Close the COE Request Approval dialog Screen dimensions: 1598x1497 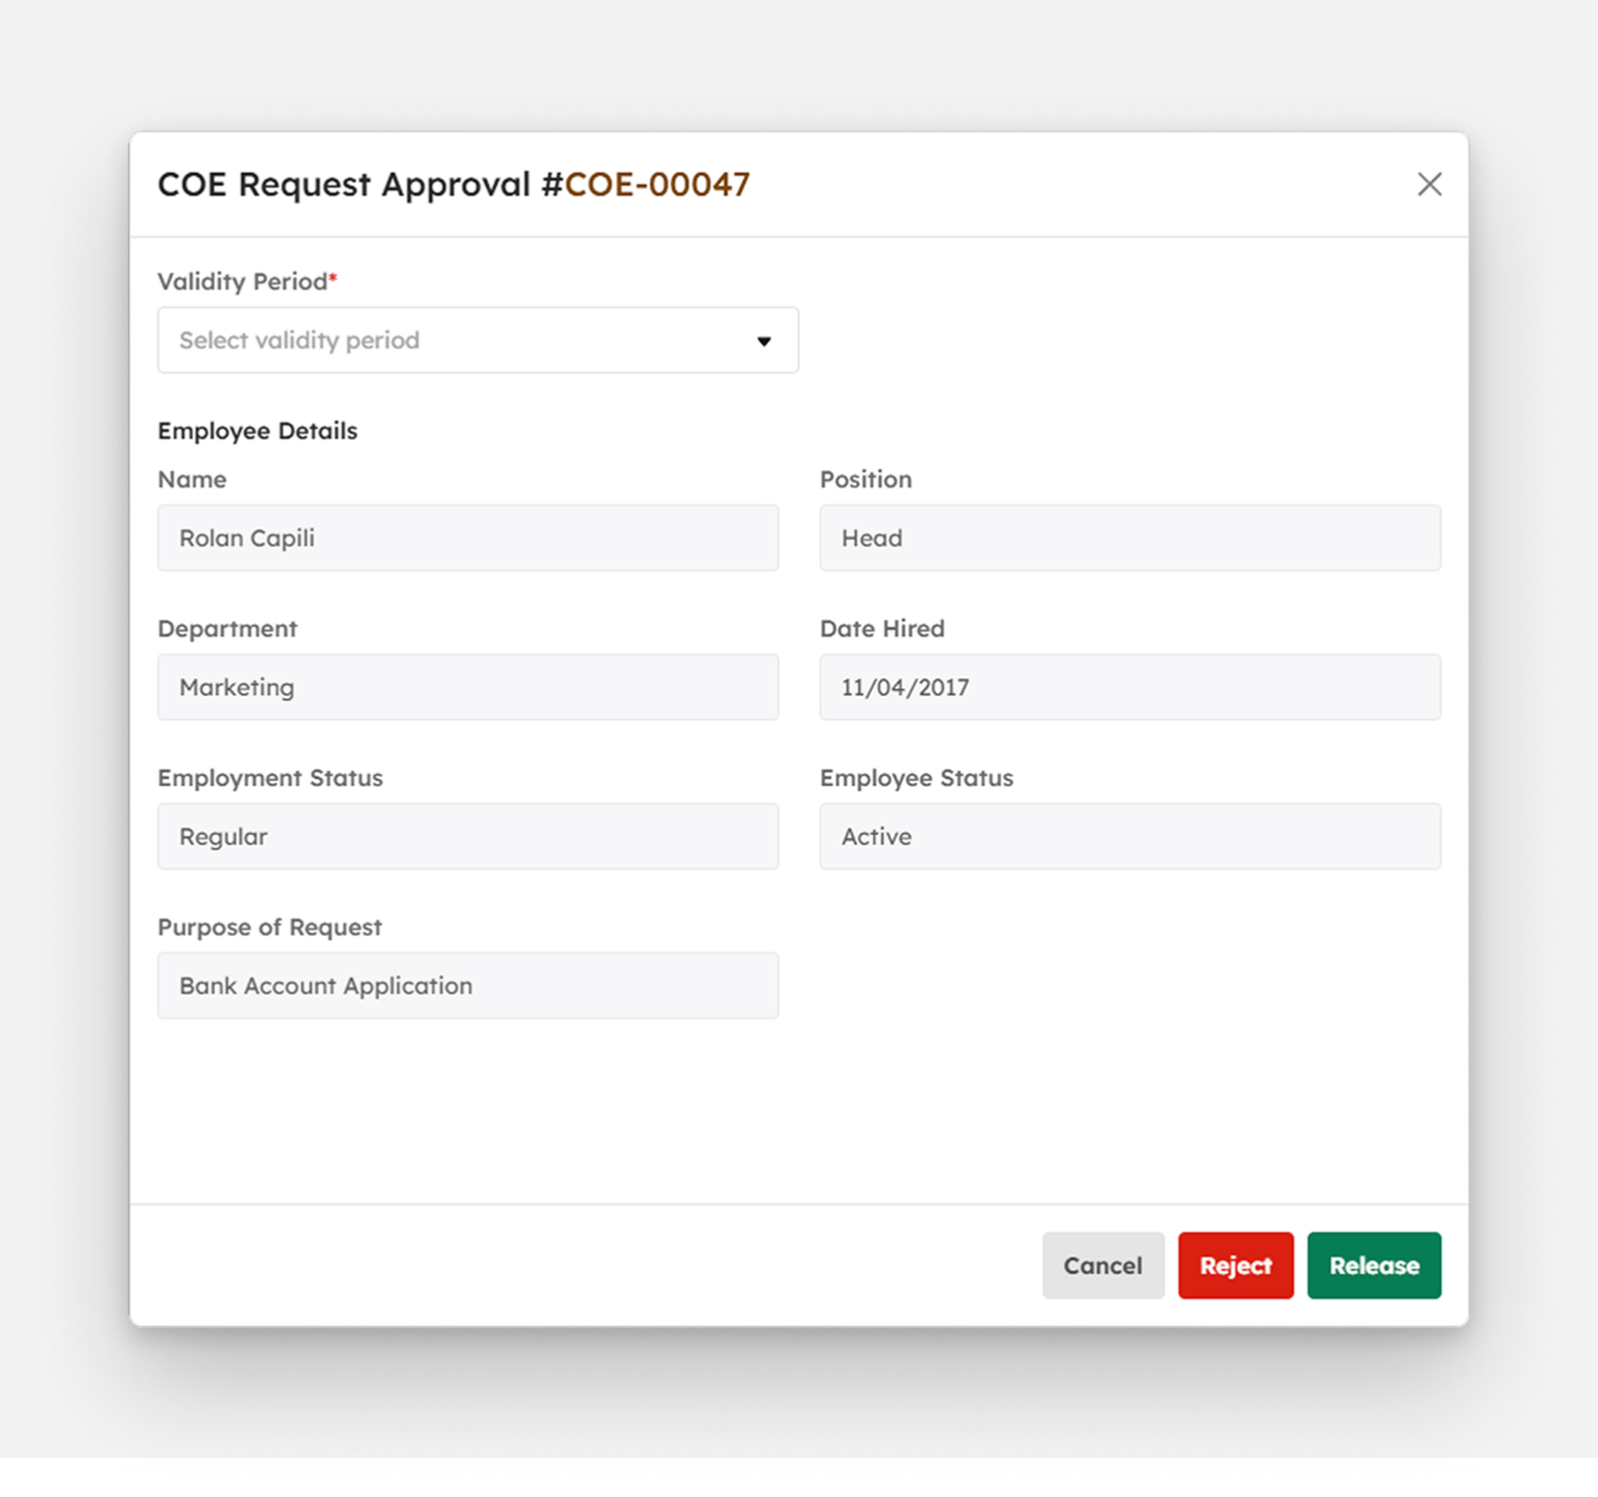[1429, 184]
